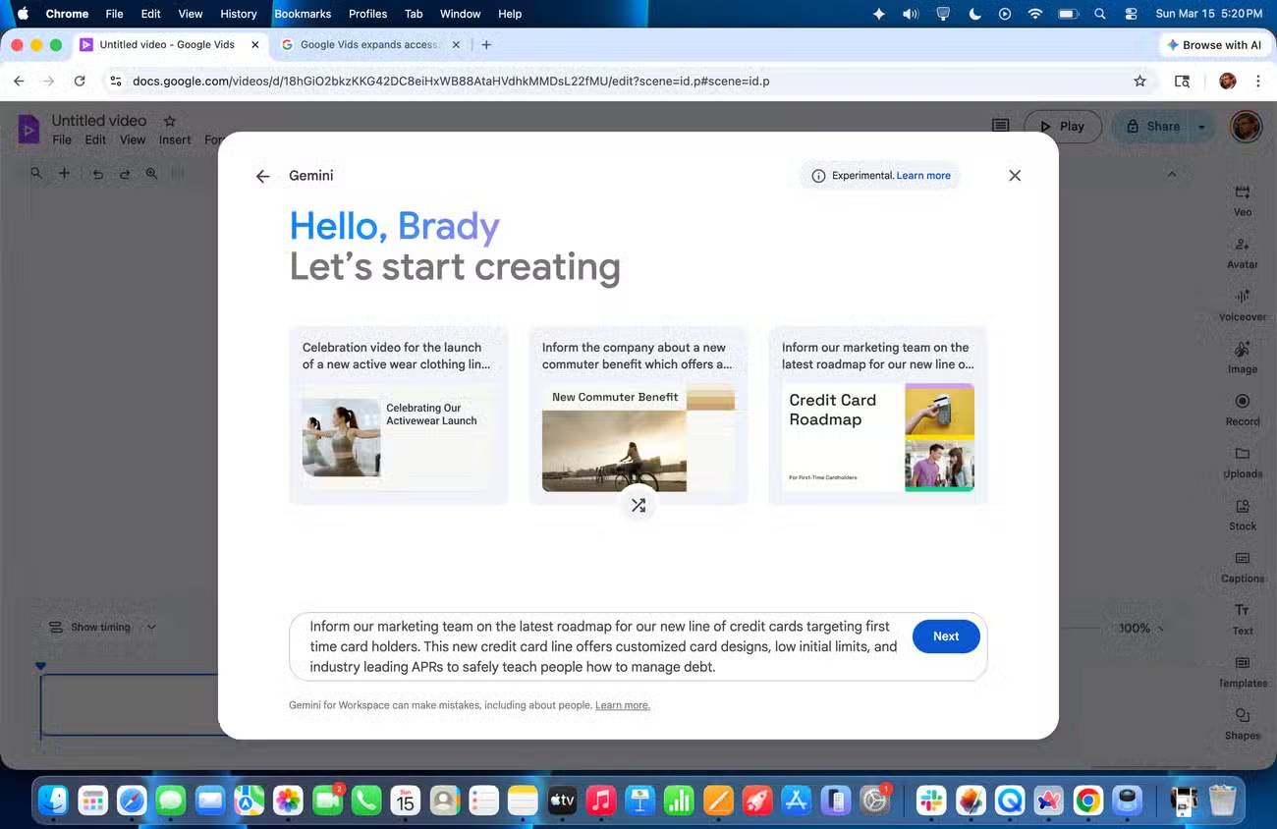The height and width of the screenshot is (829, 1277).
Task: Select the Credit Card Roadmap prompt card
Action: [877, 413]
